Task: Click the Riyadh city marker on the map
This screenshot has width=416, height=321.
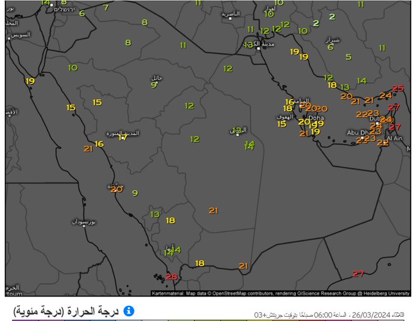Action: pos(238,134)
